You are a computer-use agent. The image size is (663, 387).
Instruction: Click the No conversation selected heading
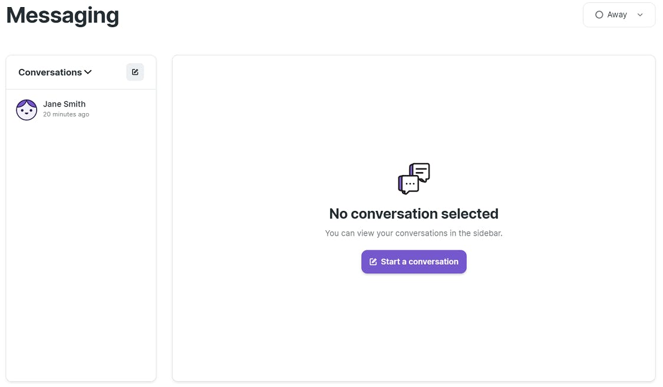click(x=414, y=214)
